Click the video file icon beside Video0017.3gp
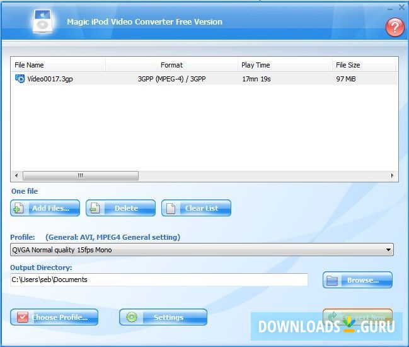The width and height of the screenshot is (409, 347). click(x=20, y=79)
